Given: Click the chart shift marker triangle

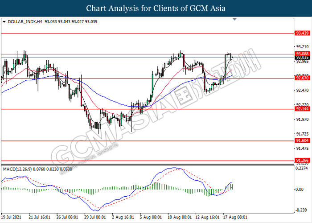Looking at the screenshot, I should 234,19.
